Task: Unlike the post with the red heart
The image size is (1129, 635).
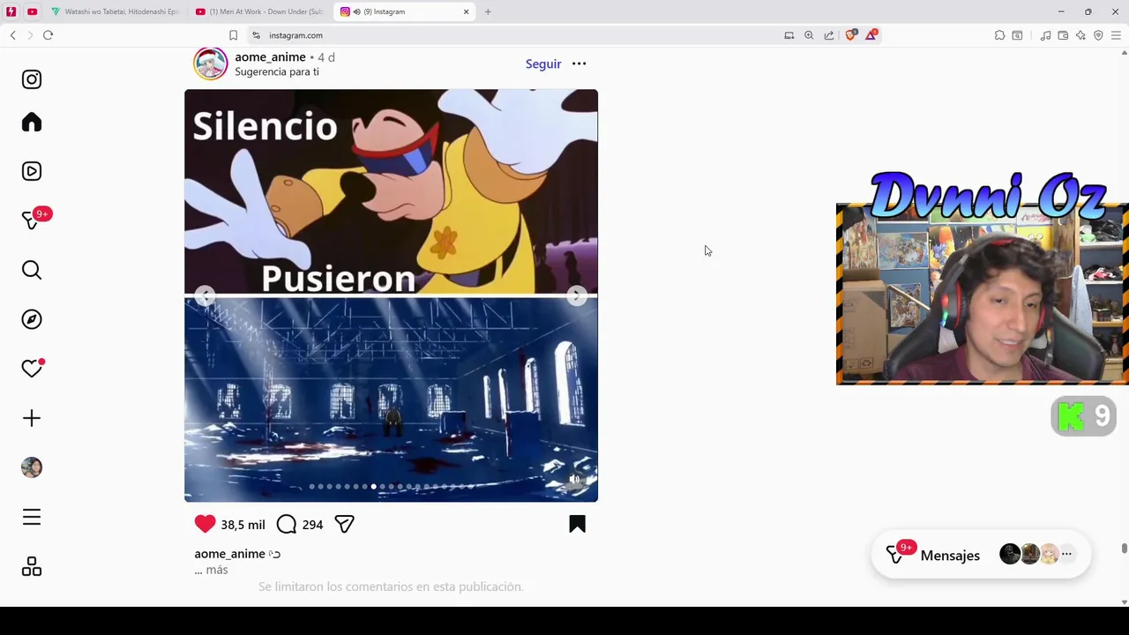Action: point(205,524)
